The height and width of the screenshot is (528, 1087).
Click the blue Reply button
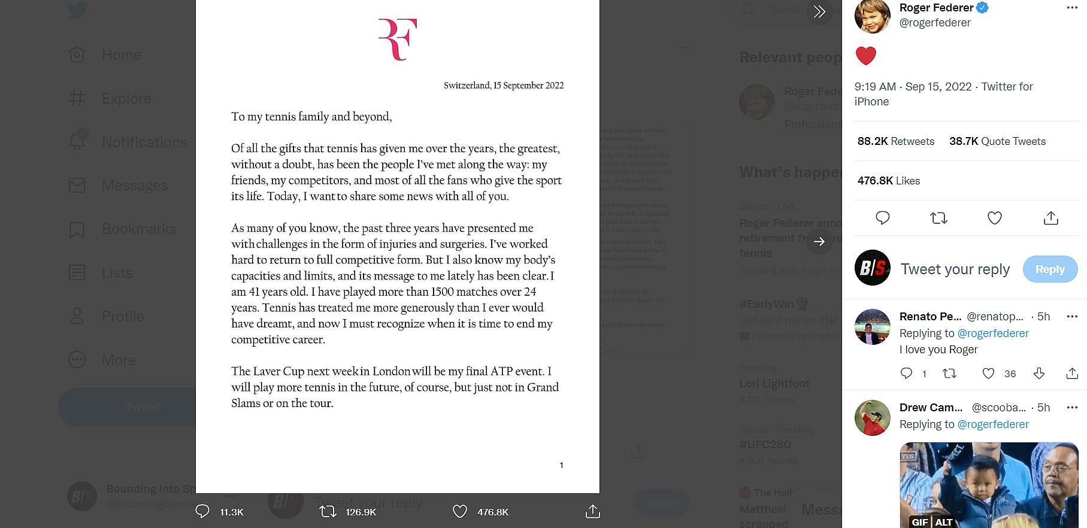[x=1050, y=269]
